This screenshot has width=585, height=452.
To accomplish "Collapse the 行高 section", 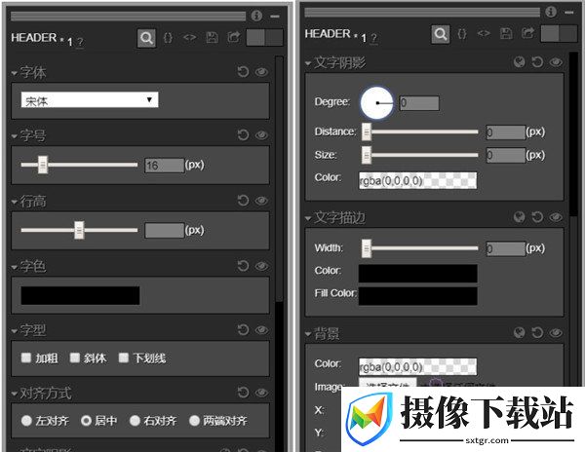I will [15, 202].
